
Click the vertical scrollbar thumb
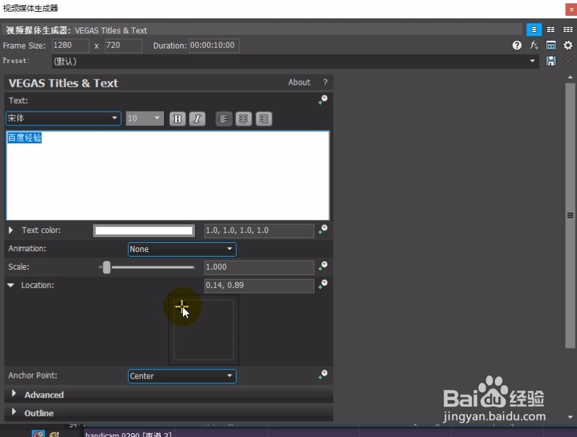[570, 215]
